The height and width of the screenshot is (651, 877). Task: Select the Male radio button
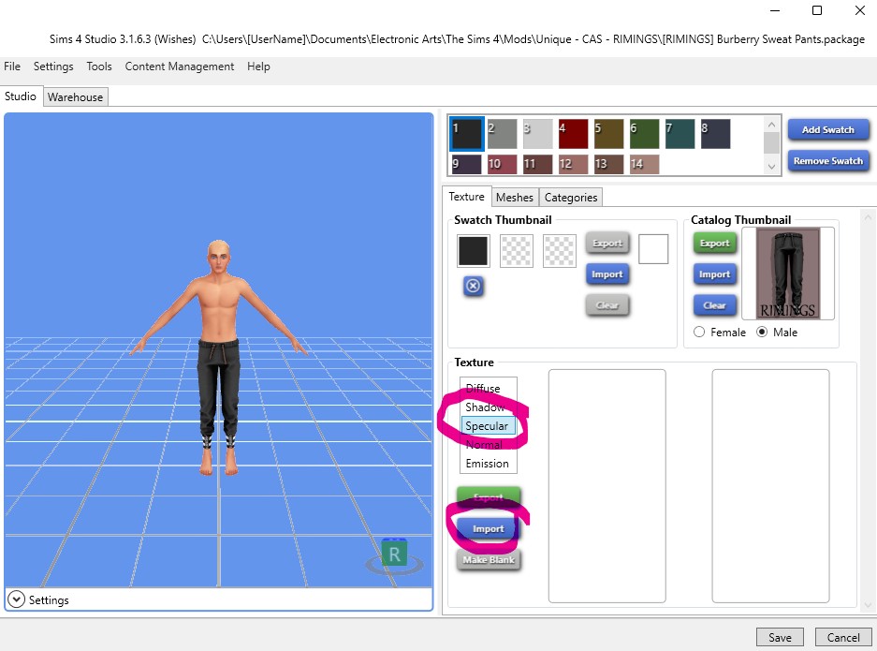762,332
